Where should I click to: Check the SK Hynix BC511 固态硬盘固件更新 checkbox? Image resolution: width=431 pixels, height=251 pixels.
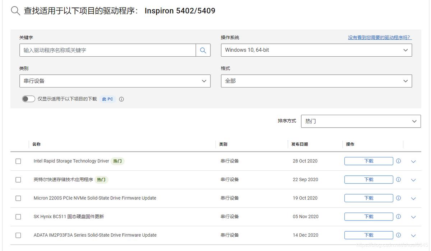tap(18, 217)
